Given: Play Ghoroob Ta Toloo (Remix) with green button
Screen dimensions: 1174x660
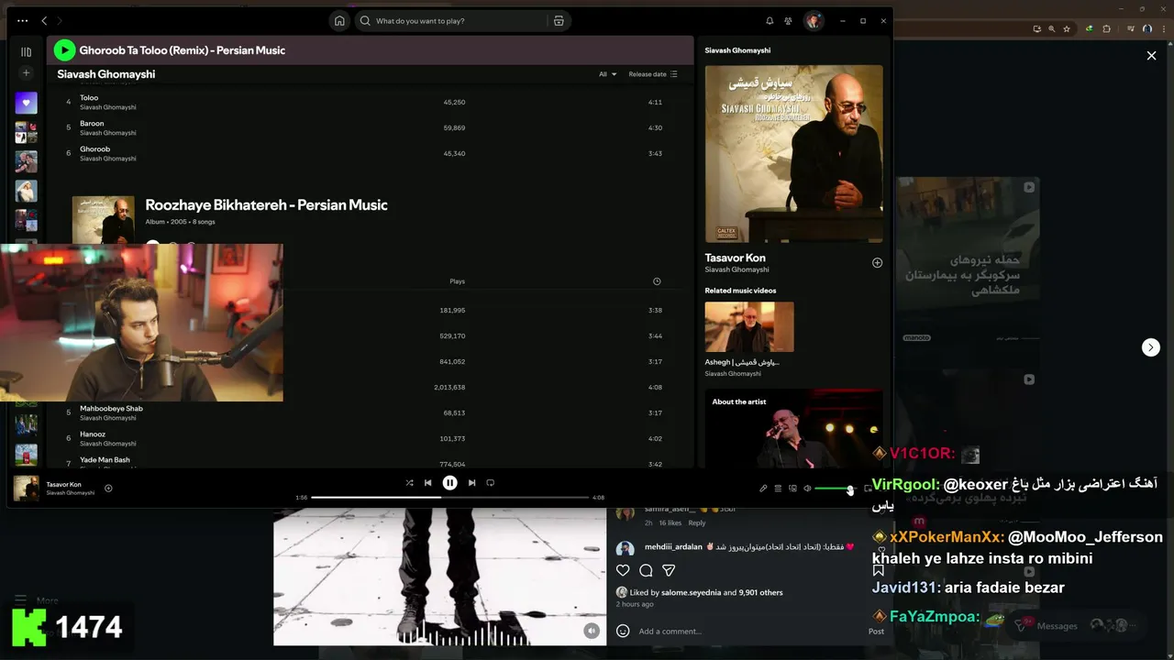Looking at the screenshot, I should tap(64, 50).
